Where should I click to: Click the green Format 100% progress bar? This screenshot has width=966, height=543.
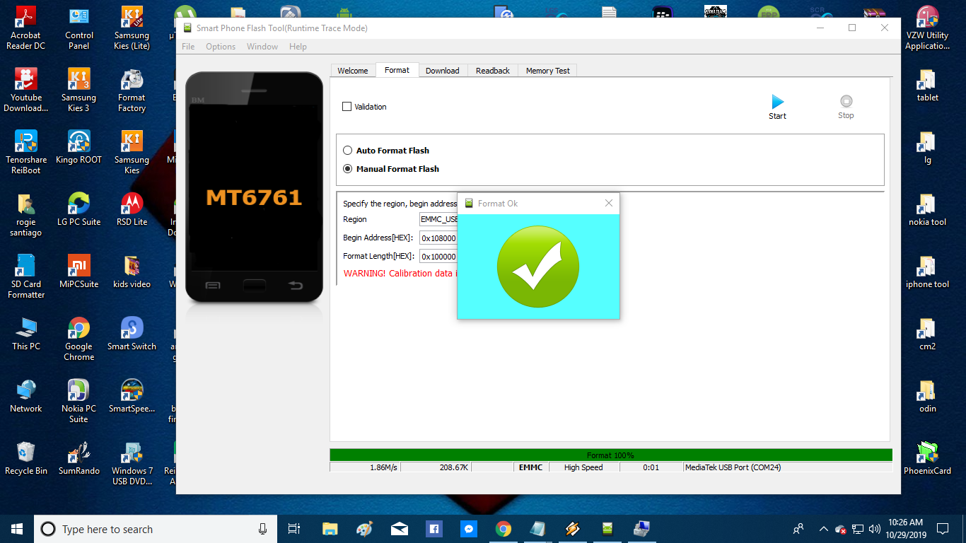(x=611, y=455)
